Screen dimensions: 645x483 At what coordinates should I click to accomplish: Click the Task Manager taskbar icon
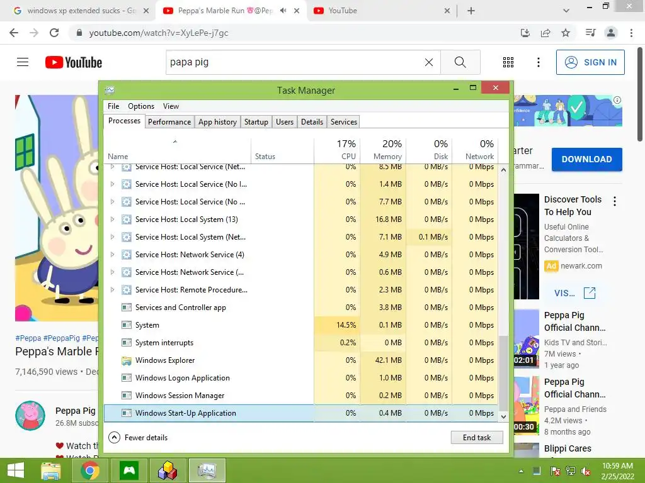pos(207,470)
